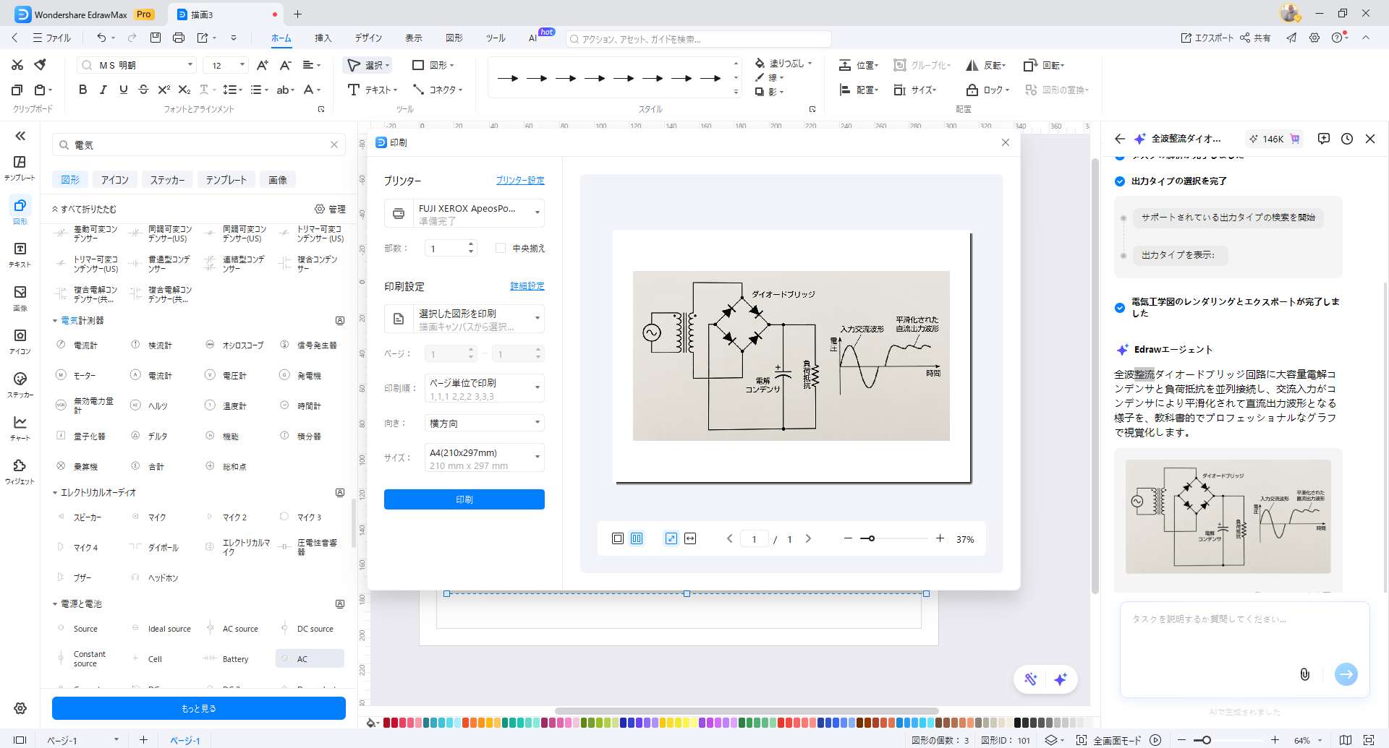The height and width of the screenshot is (748, 1389).
Task: Click the blue 印刷 print button
Action: point(464,499)
